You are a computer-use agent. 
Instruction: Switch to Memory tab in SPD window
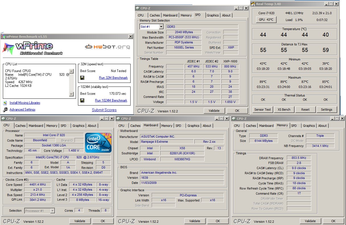click(x=186, y=15)
